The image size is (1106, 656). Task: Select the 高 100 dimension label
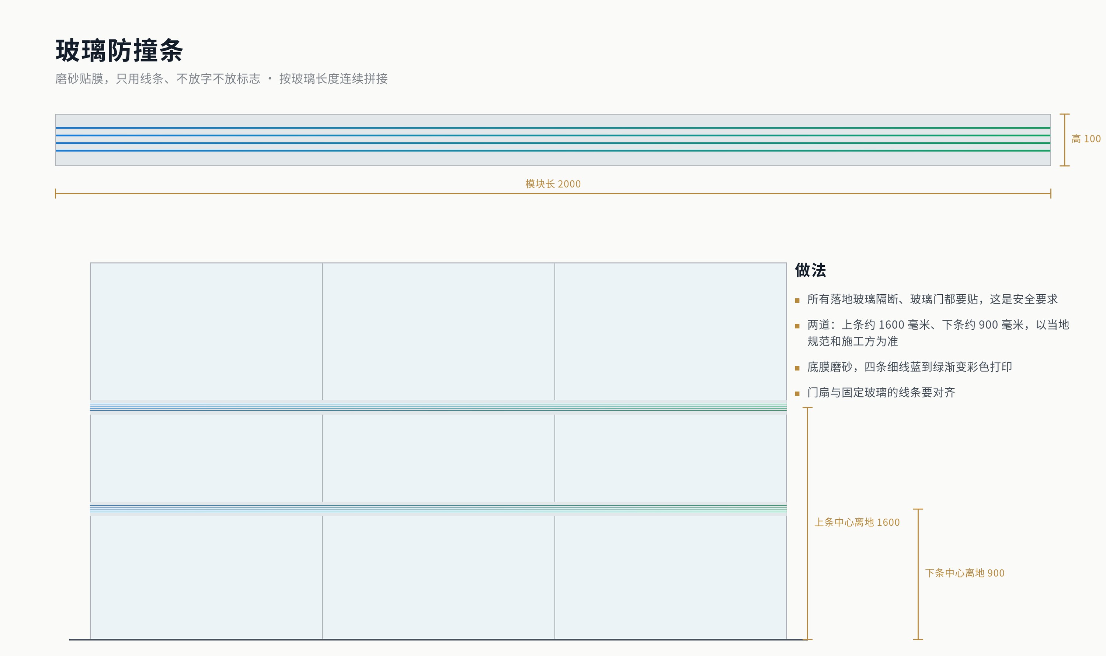[1086, 139]
